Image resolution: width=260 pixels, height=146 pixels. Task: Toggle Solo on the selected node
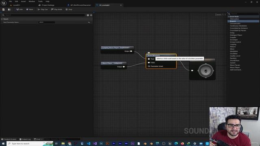[x=19, y=9]
